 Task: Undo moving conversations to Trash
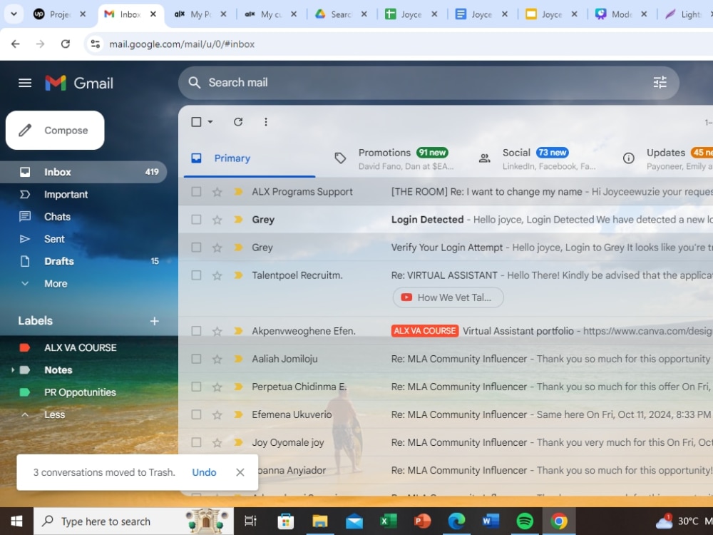pos(204,473)
